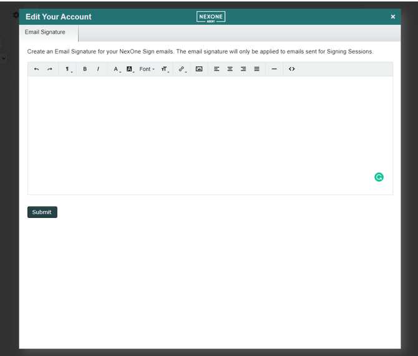Open the text color picker

coord(116,69)
